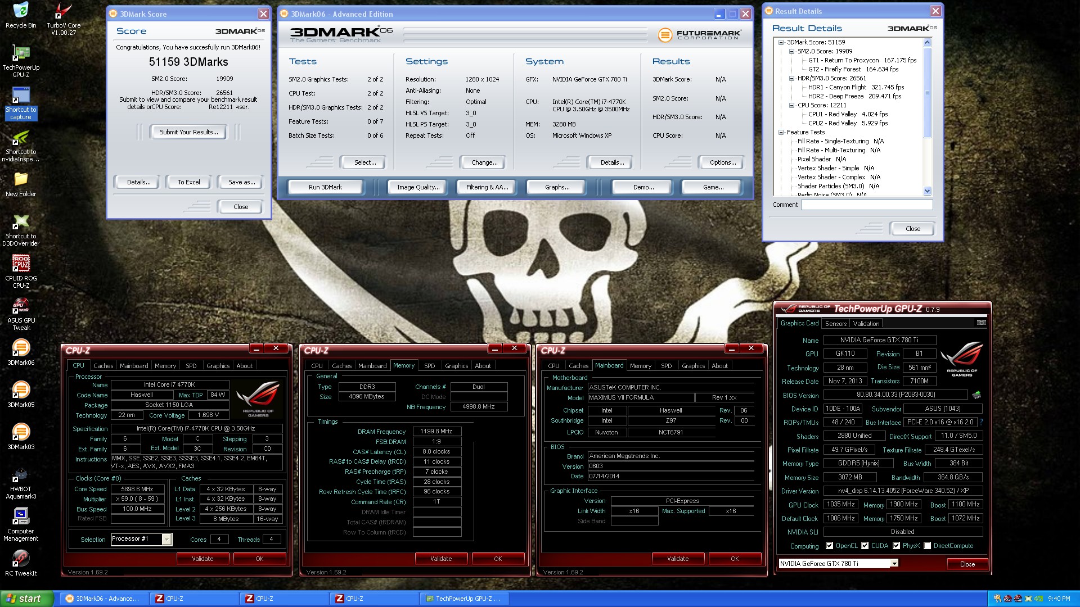The height and width of the screenshot is (607, 1080).
Task: Click the Result Details scrollbar down arrow
Action: click(x=927, y=191)
